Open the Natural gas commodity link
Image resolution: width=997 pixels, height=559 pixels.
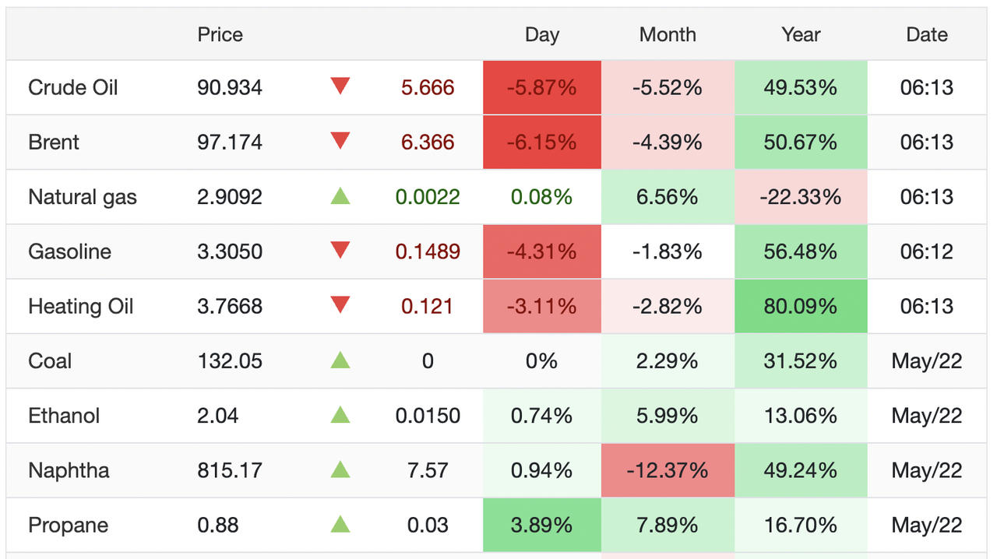point(83,197)
